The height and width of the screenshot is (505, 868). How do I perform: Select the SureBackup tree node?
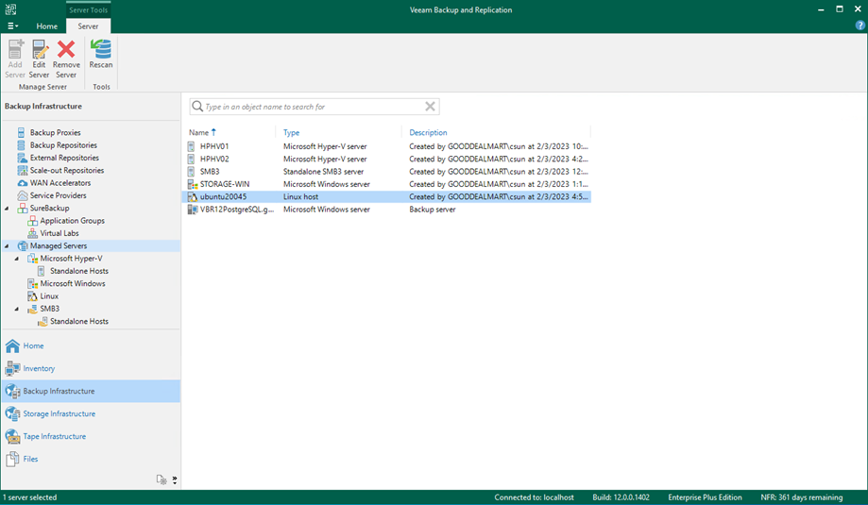49,208
